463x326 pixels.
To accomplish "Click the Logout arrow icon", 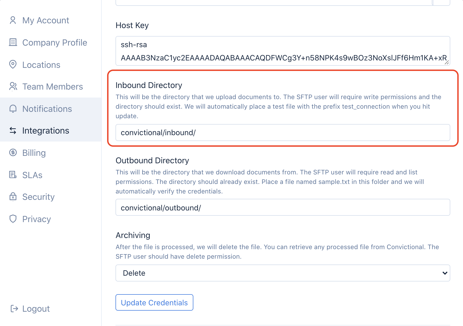I will tap(14, 309).
